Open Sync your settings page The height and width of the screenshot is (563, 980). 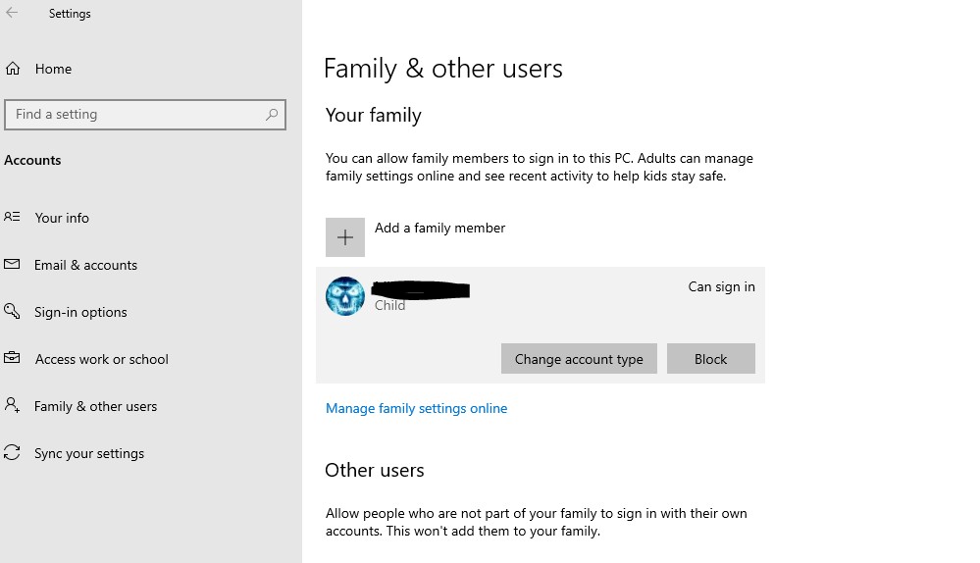(89, 453)
